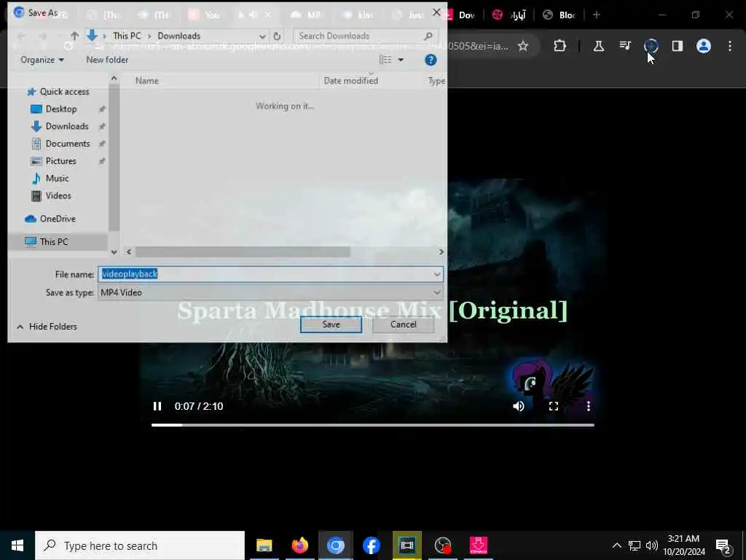
Task: Open the dialog Help icon
Action: pos(431,60)
